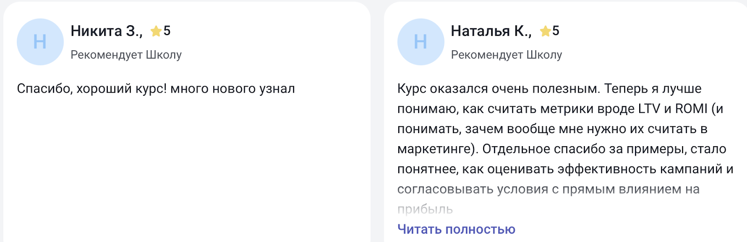The height and width of the screenshot is (242, 747).
Task: Expand review via "Читать полностью" link
Action: pyautogui.click(x=456, y=229)
